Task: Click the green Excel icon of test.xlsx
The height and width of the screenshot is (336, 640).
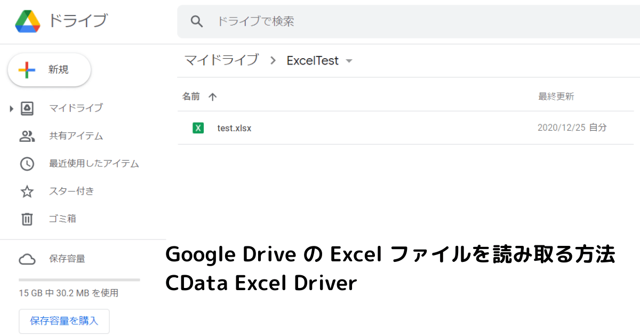Action: [198, 128]
